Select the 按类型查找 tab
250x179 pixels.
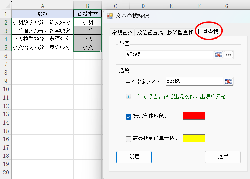[x=180, y=32]
